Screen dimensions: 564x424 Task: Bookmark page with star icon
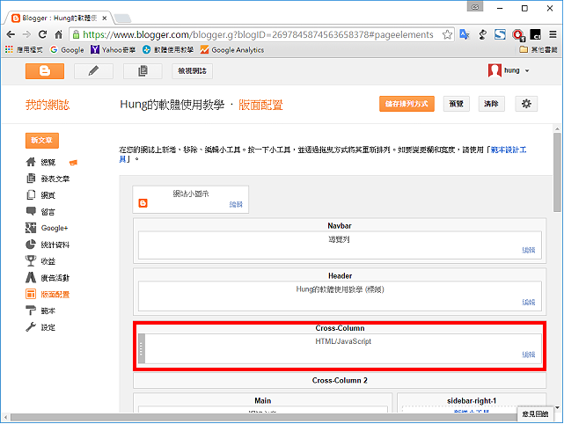tap(447, 34)
